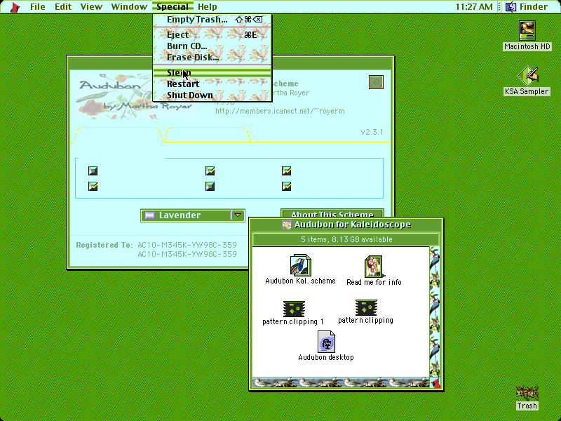Open the members.icanect.net/~royerm link
The height and width of the screenshot is (421, 561).
pyautogui.click(x=280, y=111)
